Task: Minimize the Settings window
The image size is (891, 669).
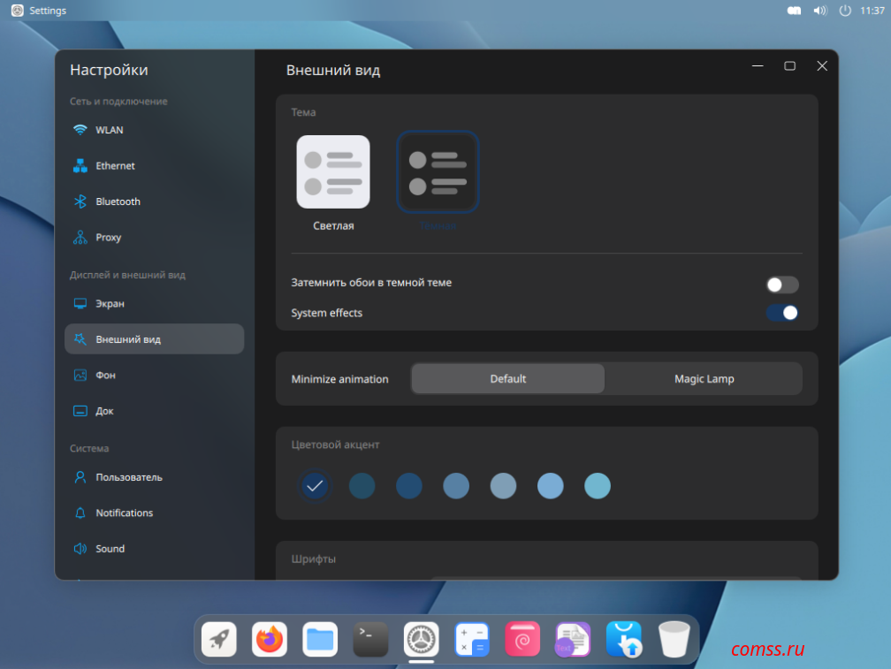Action: (x=758, y=66)
